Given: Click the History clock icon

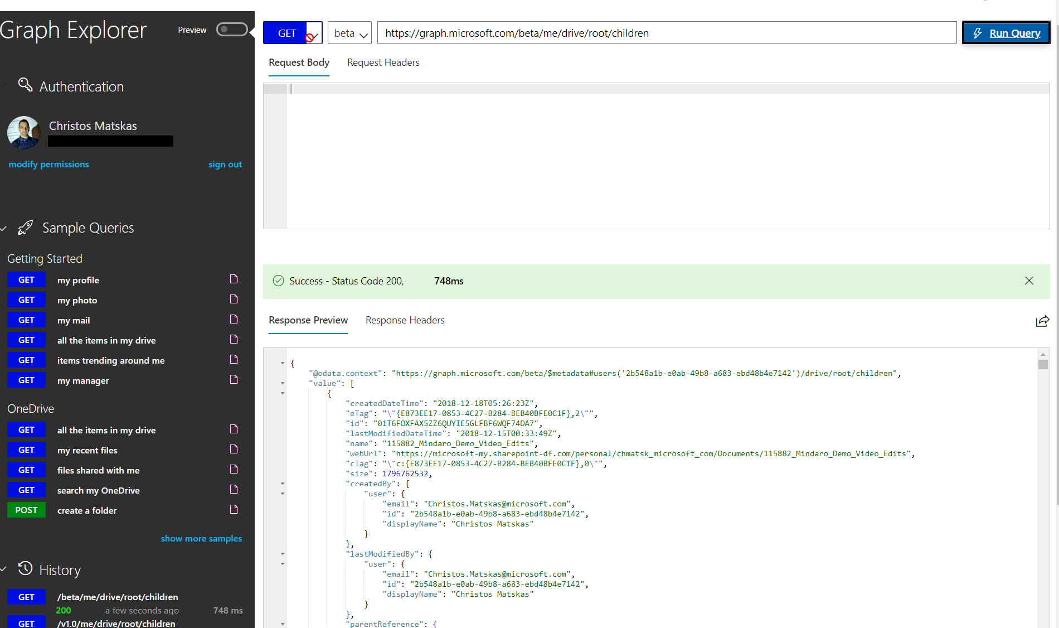Looking at the screenshot, I should pos(25,568).
